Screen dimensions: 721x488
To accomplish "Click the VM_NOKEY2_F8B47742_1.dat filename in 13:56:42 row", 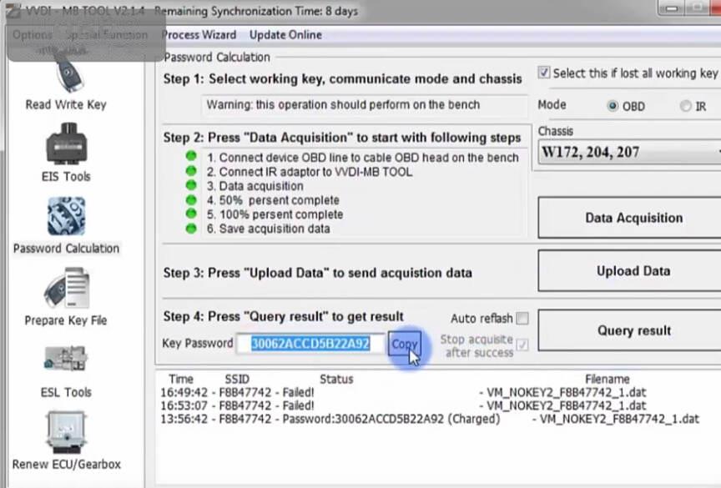I will tap(619, 419).
